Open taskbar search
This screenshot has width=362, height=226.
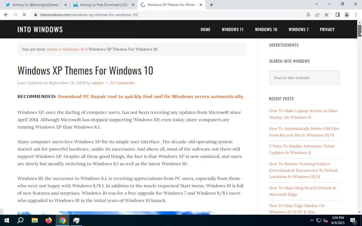point(20,220)
